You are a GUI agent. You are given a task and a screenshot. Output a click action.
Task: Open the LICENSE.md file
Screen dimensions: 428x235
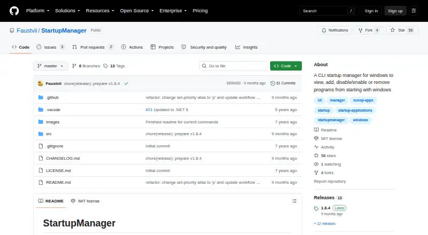pos(58,170)
